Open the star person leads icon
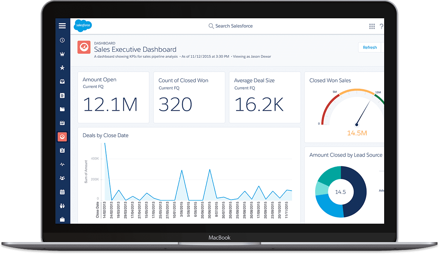This screenshot has width=439, height=254. pyautogui.click(x=62, y=68)
